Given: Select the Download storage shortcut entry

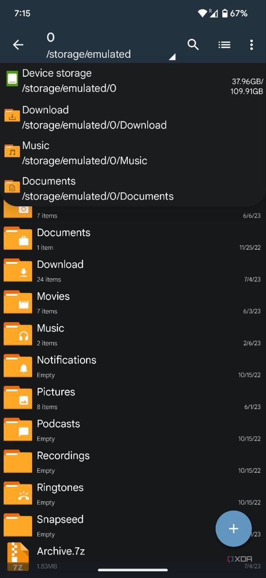Looking at the screenshot, I should 90,117.
